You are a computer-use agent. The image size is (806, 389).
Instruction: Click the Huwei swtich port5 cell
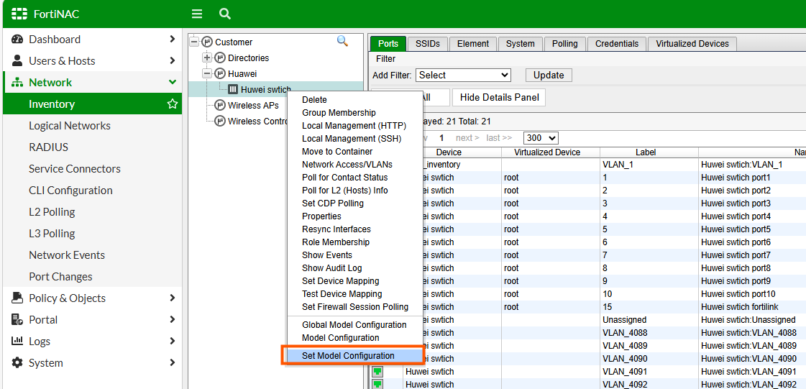pos(736,229)
